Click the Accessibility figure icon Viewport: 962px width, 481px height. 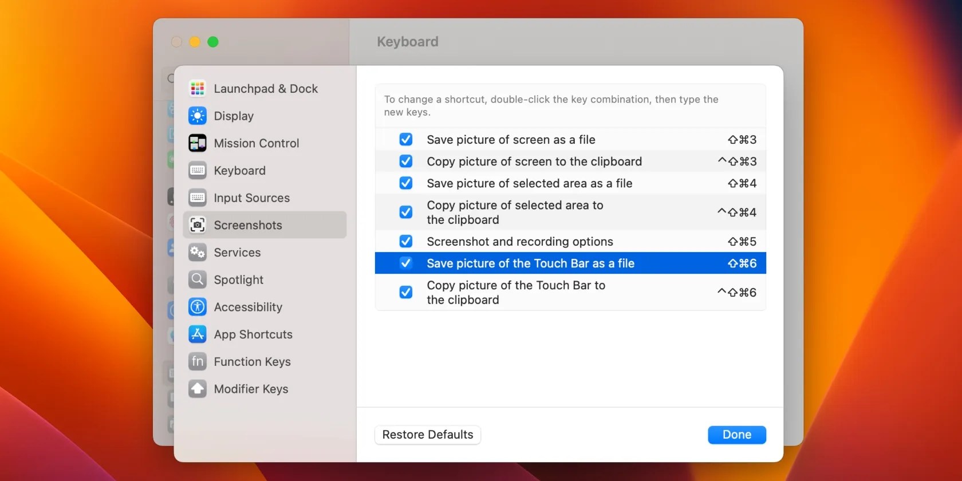(x=198, y=307)
